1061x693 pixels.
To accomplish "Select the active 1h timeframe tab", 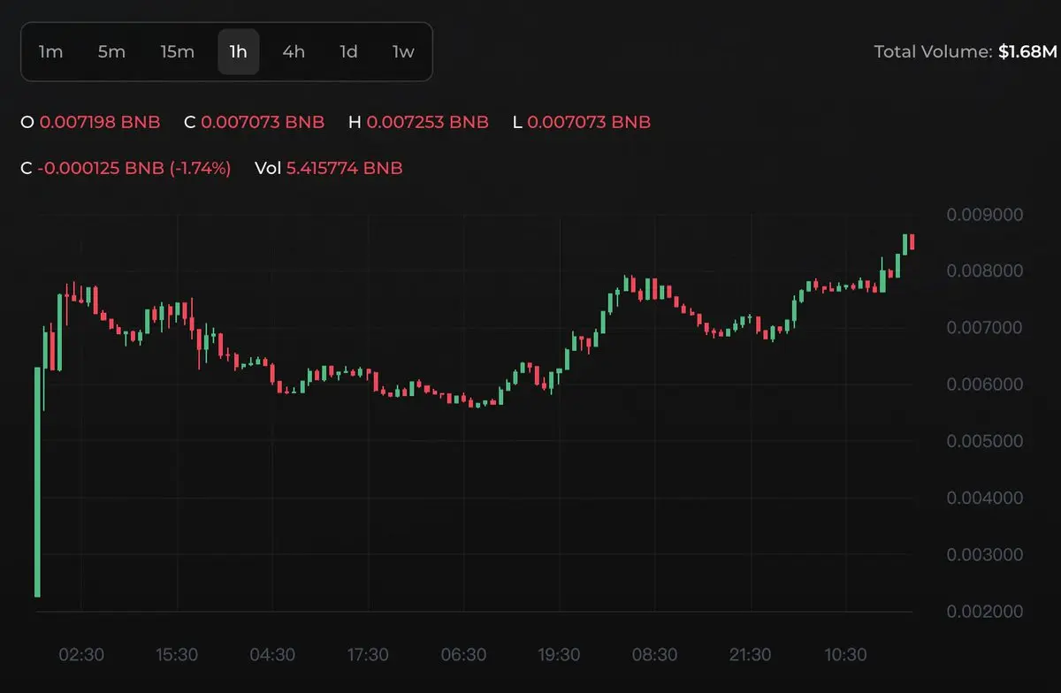I will [x=238, y=52].
